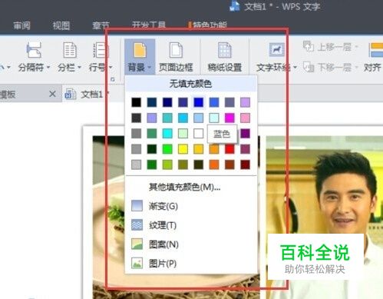383x299 pixels.
Task: Pick the highlighted blue color swatch
Action: [x=198, y=102]
